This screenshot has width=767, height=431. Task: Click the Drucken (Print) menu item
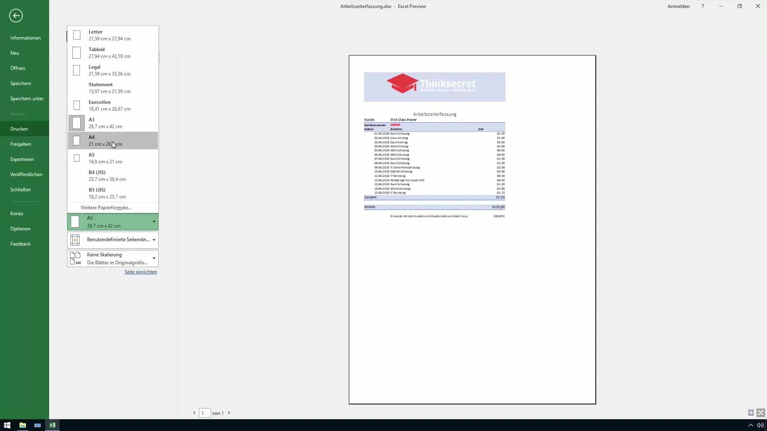(x=19, y=129)
